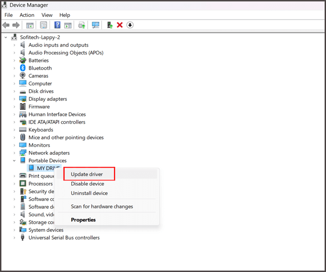Select Universal Serial Bus controllers item
Image resolution: width=326 pixels, height=272 pixels.
tap(64, 238)
